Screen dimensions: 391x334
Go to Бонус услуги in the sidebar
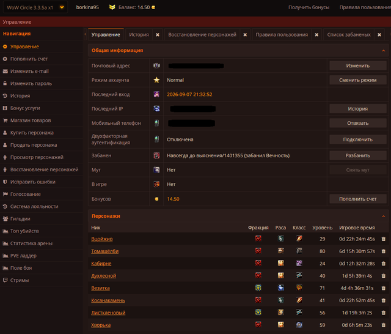25,108
